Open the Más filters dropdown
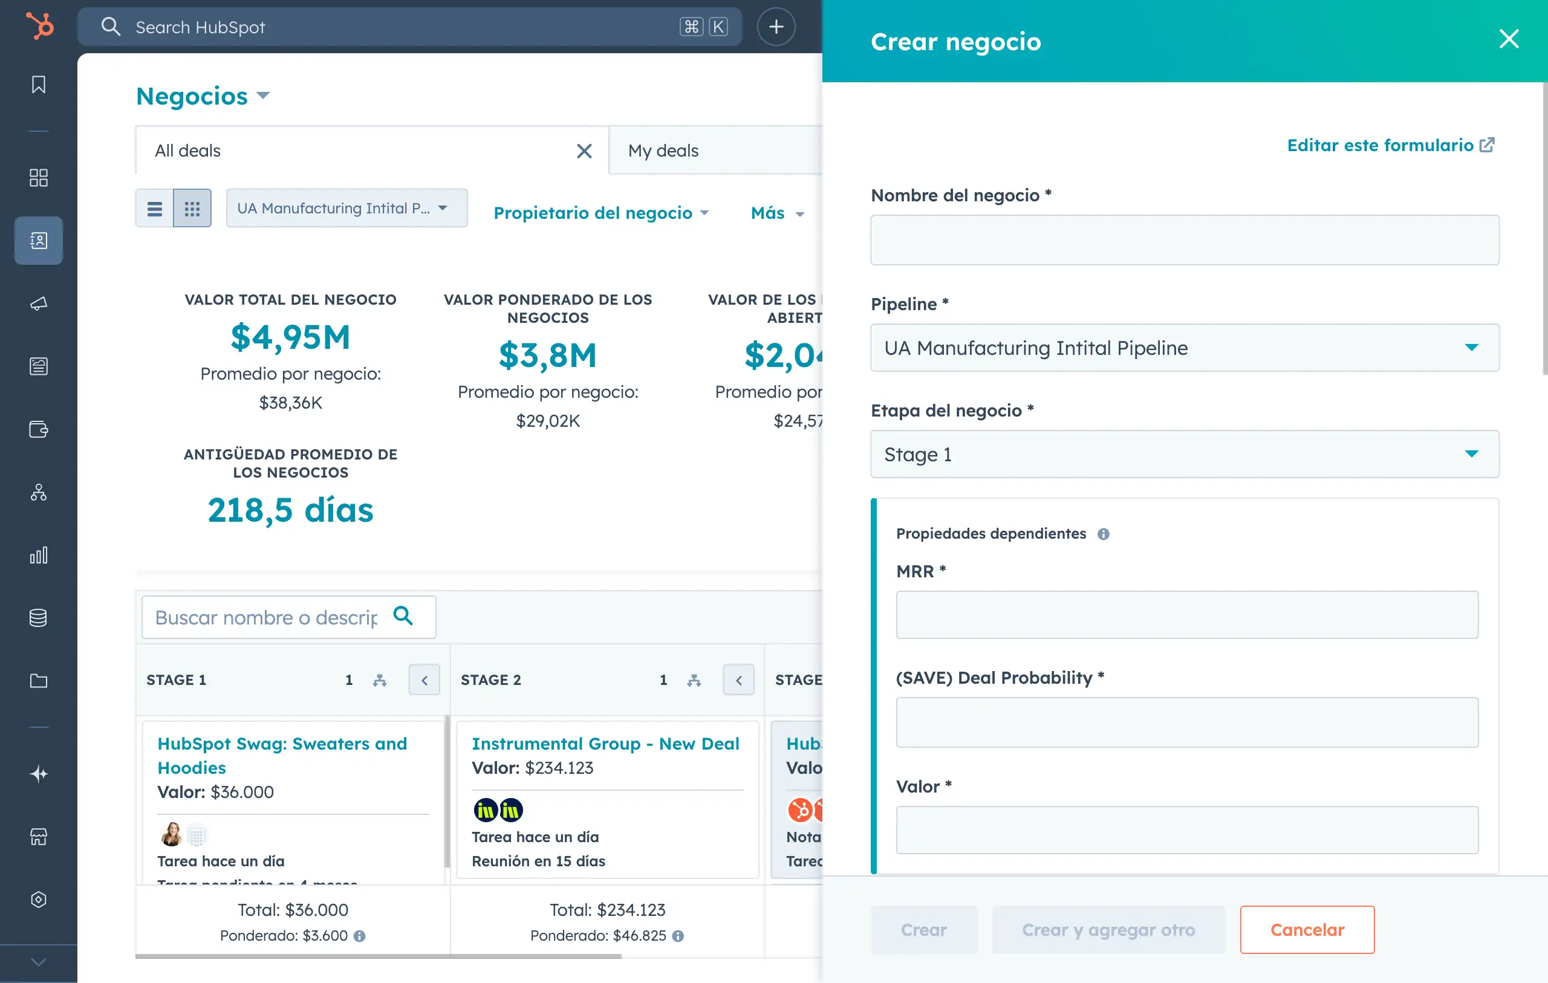Screen dimensions: 1548x983 pyautogui.click(x=777, y=213)
